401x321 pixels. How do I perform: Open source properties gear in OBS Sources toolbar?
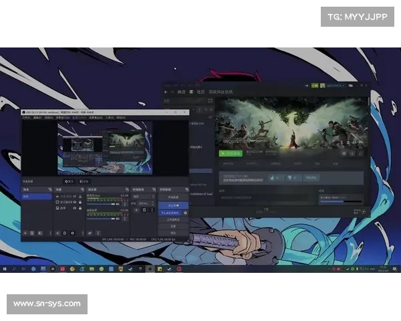(73, 233)
